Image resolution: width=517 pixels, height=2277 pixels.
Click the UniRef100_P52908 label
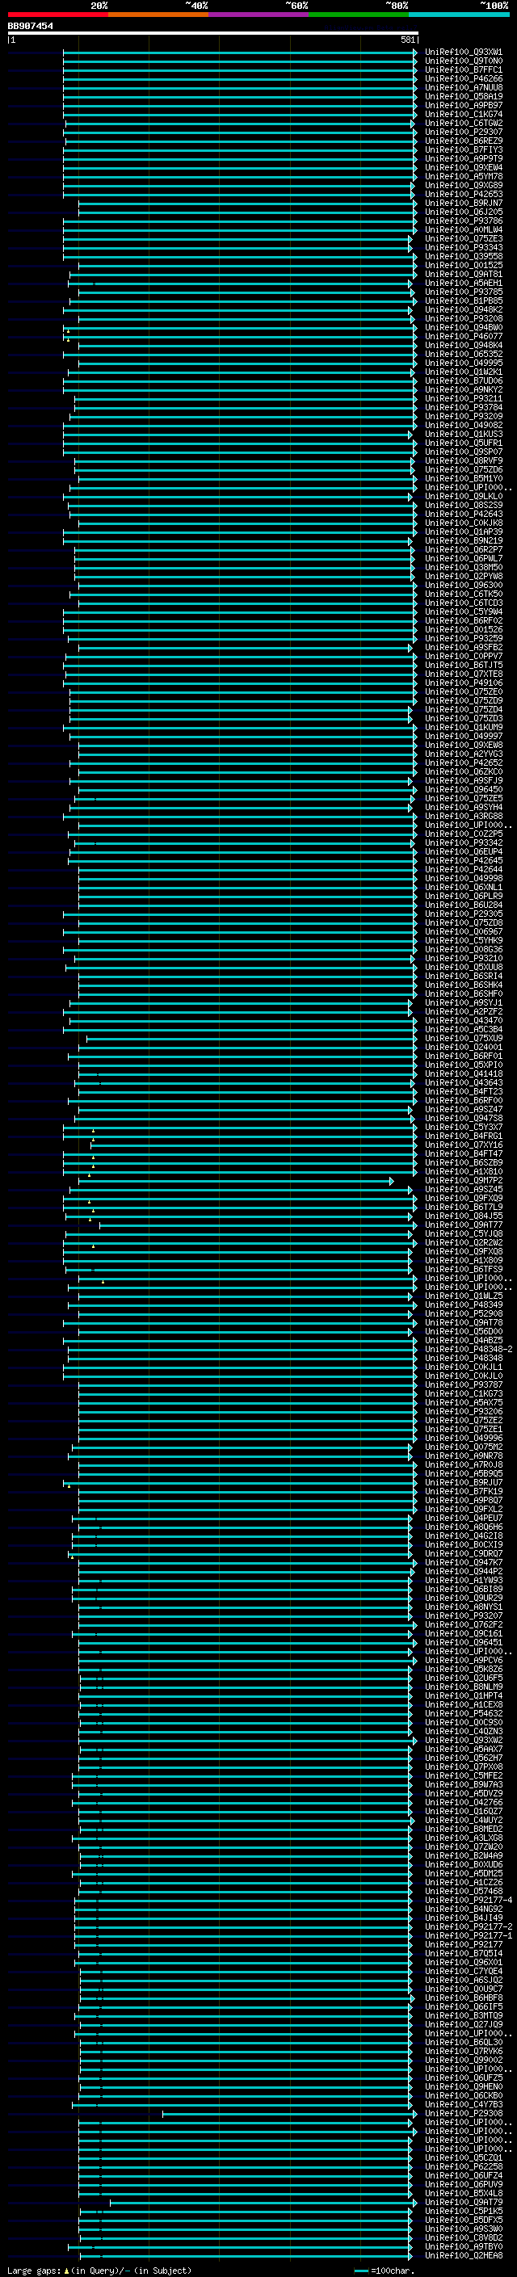click(x=464, y=1313)
